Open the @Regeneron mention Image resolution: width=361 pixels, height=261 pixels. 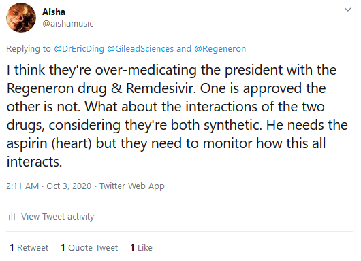click(220, 49)
